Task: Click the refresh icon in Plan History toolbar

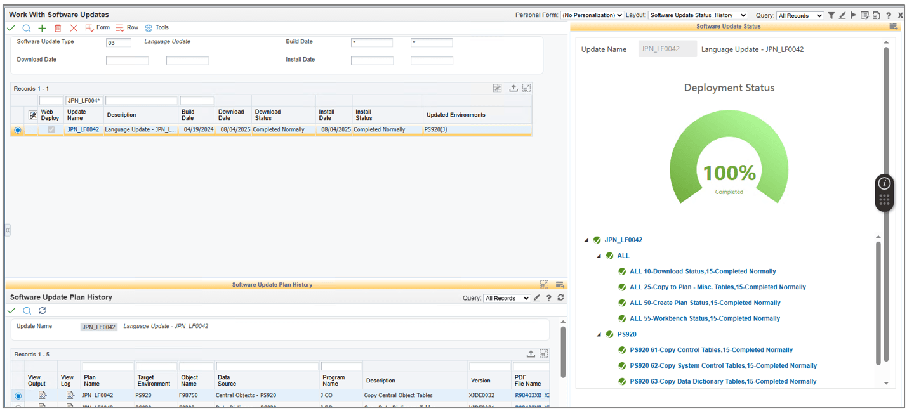Action: 43,311
